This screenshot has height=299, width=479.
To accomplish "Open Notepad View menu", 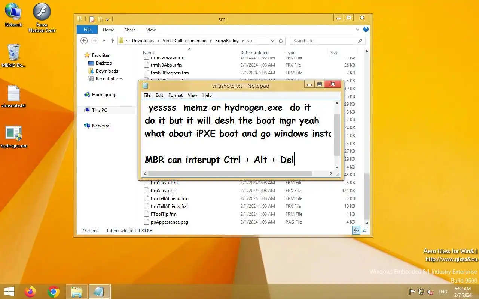I will click(192, 95).
